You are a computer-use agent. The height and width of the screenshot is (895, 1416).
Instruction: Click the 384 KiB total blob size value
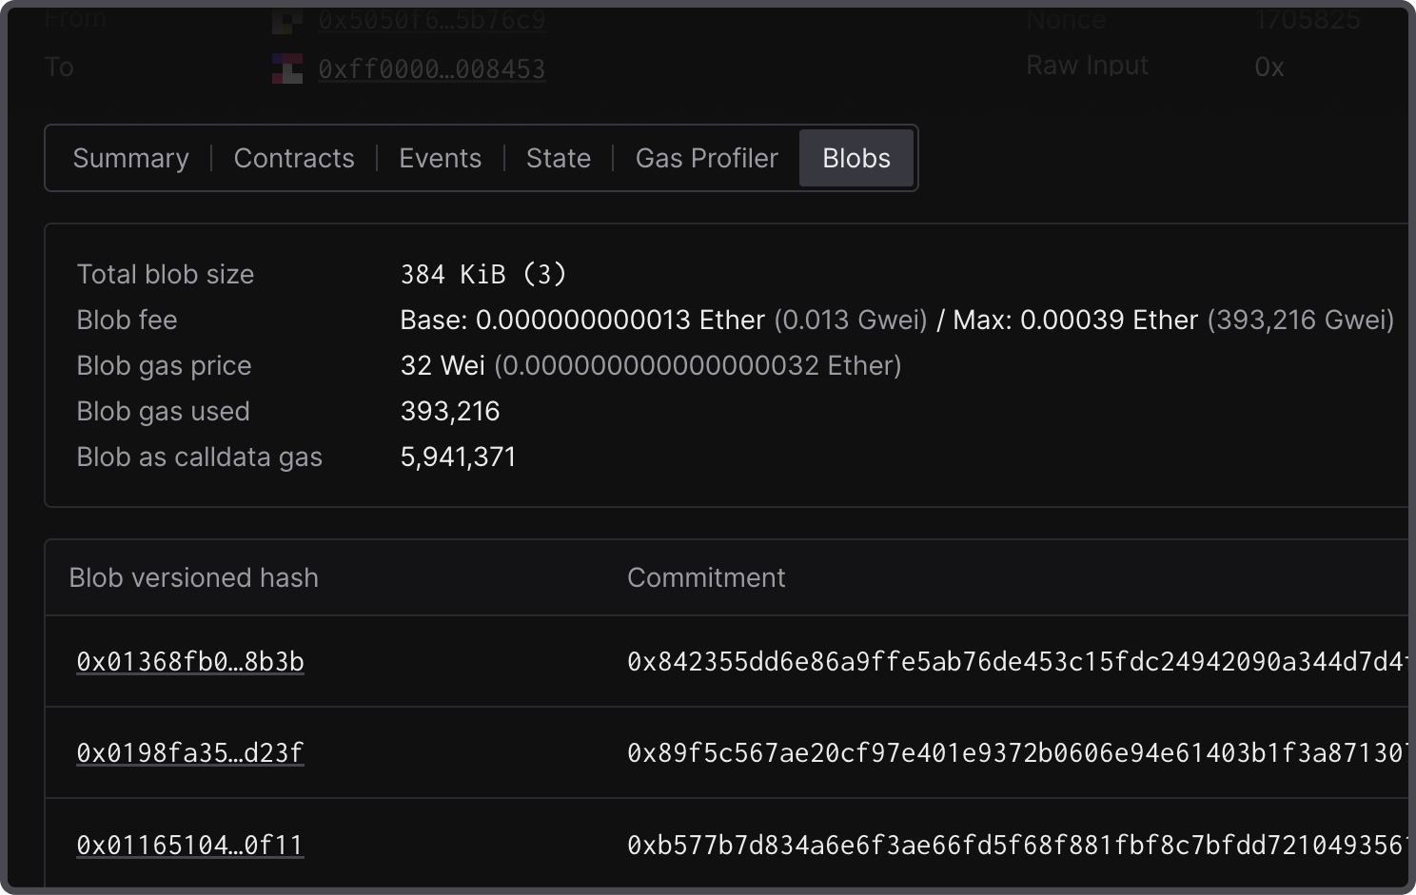click(x=482, y=274)
